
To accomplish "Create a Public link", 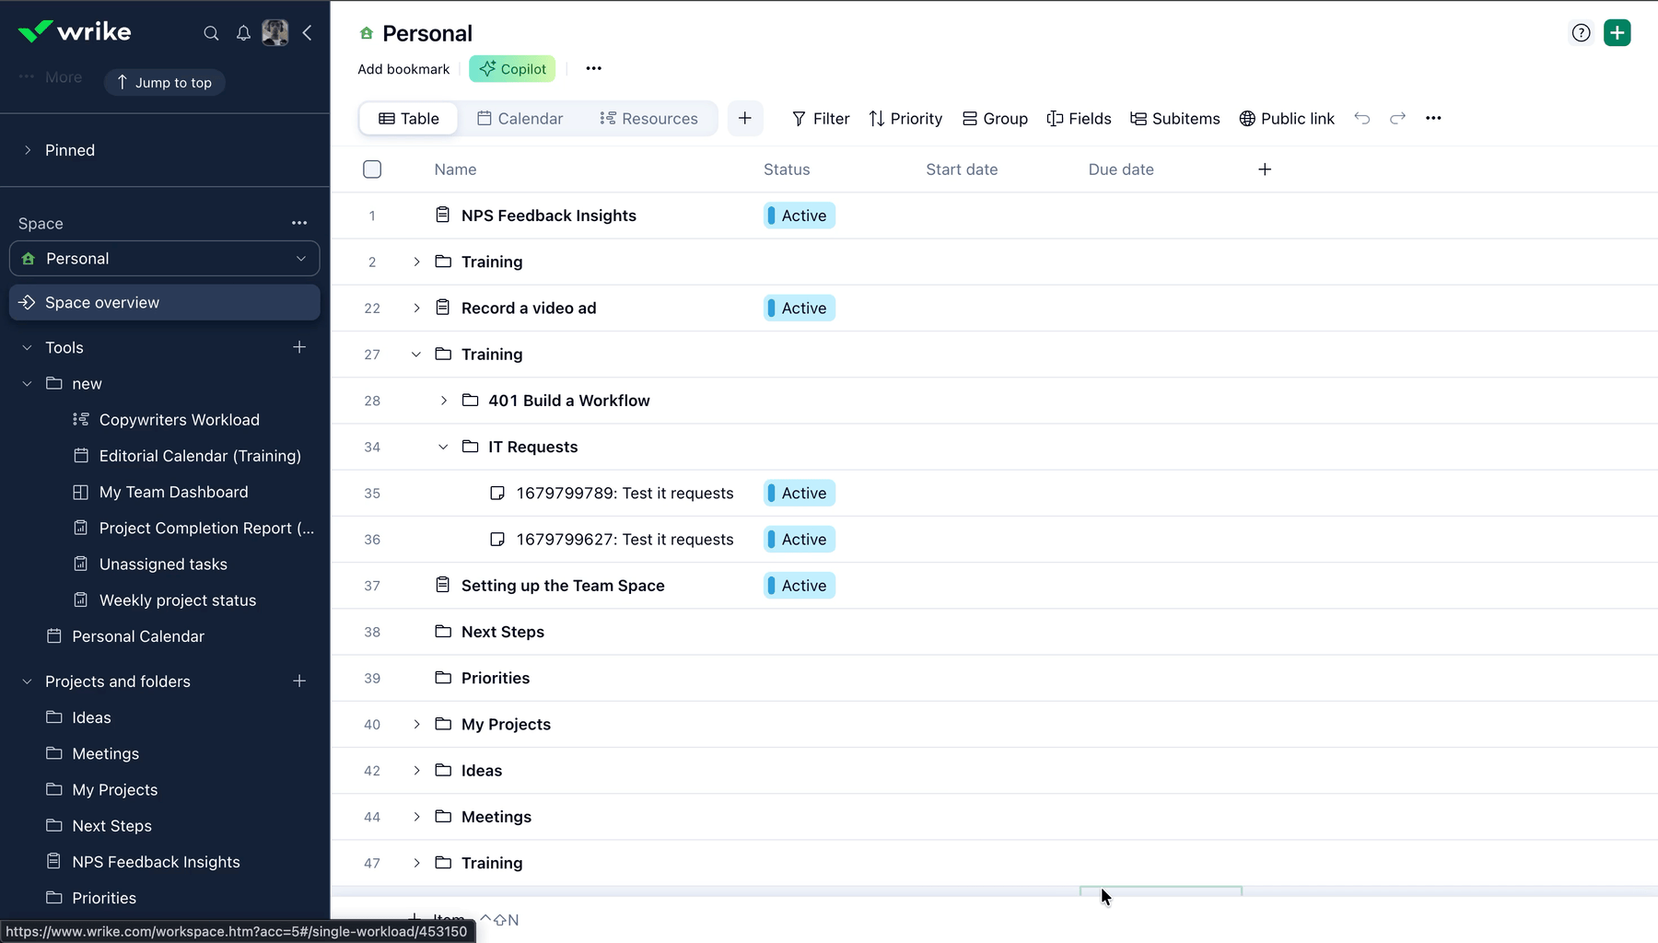I will (x=1287, y=118).
